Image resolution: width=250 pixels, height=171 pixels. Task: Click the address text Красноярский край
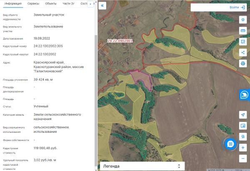49,62
